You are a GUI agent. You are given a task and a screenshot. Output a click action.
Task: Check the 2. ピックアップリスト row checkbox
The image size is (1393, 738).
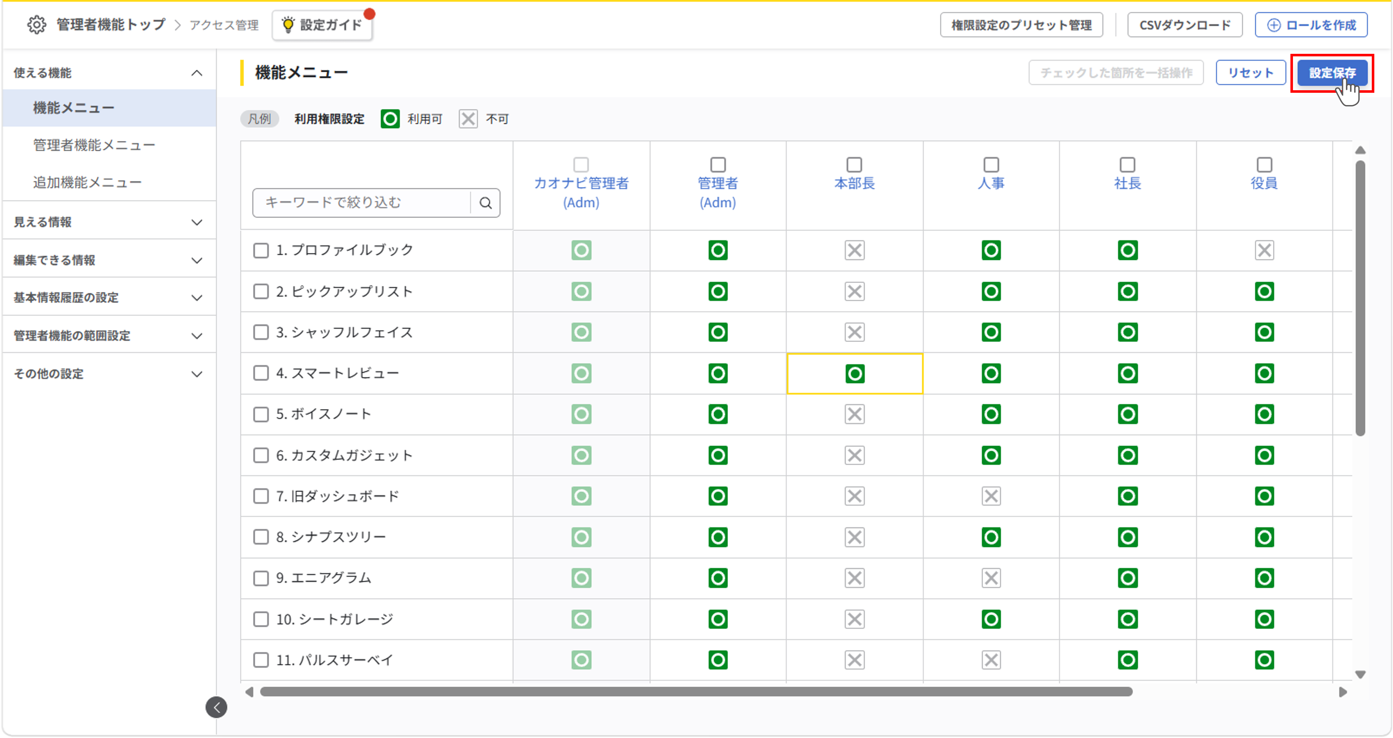point(261,291)
